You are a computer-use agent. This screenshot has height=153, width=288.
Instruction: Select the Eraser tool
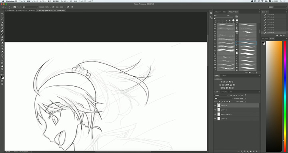click(2, 43)
